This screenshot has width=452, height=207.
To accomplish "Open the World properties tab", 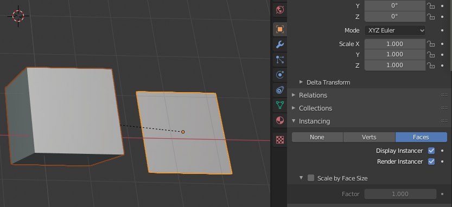I will pos(279,10).
